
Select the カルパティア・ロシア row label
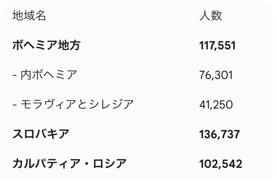tap(69, 164)
